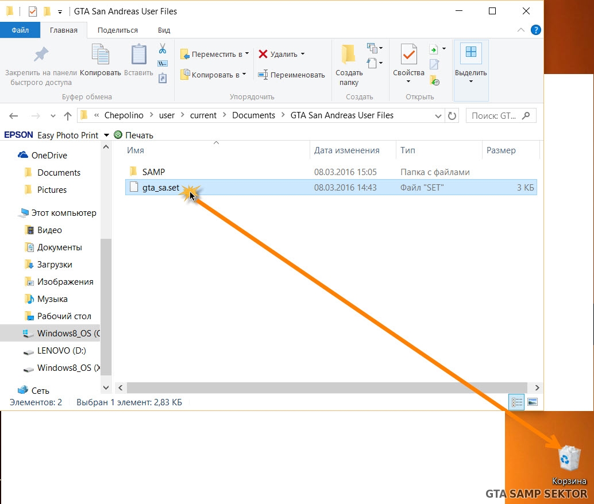Customize Quick Access Toolbar dropdown arrow

pyautogui.click(x=60, y=12)
